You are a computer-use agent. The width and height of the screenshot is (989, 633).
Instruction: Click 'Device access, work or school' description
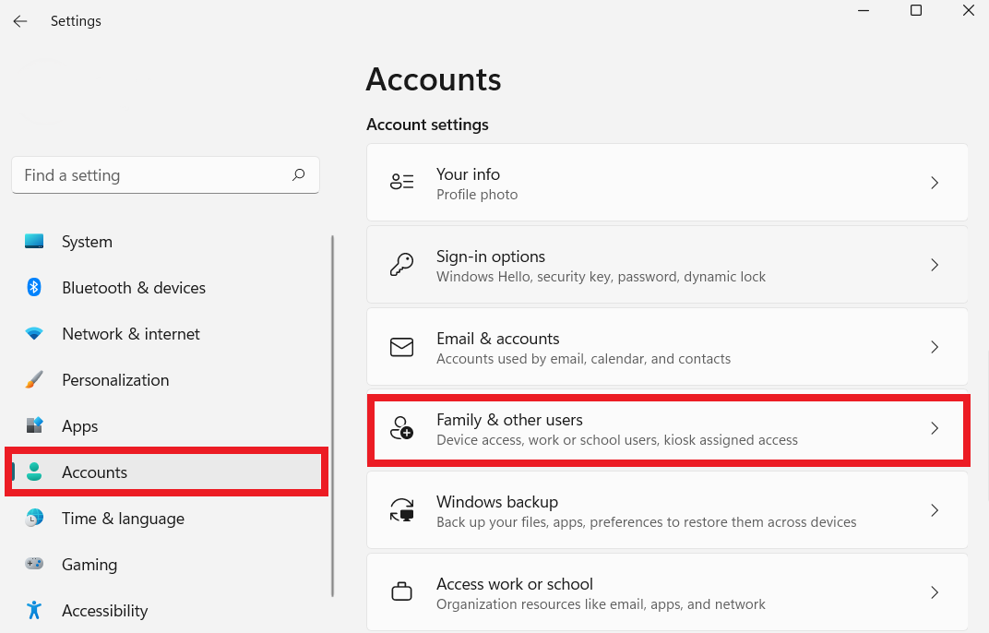(x=617, y=440)
